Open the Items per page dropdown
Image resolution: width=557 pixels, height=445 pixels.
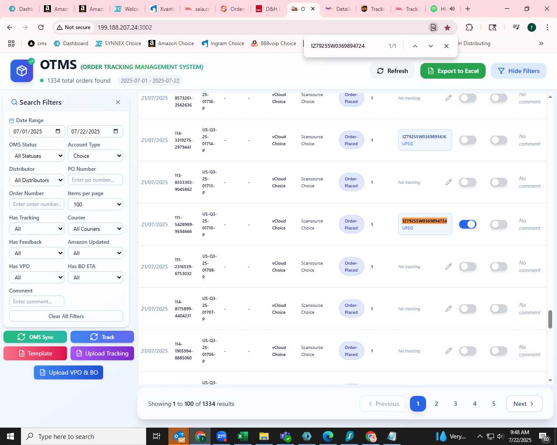(x=95, y=204)
